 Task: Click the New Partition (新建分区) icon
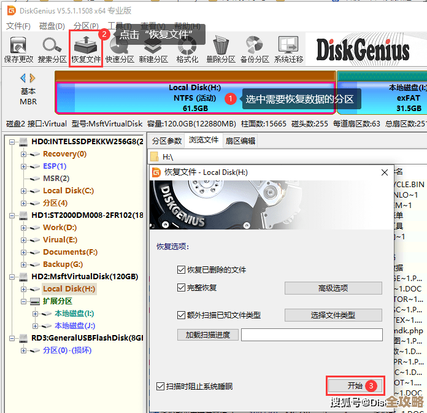pyautogui.click(x=153, y=50)
